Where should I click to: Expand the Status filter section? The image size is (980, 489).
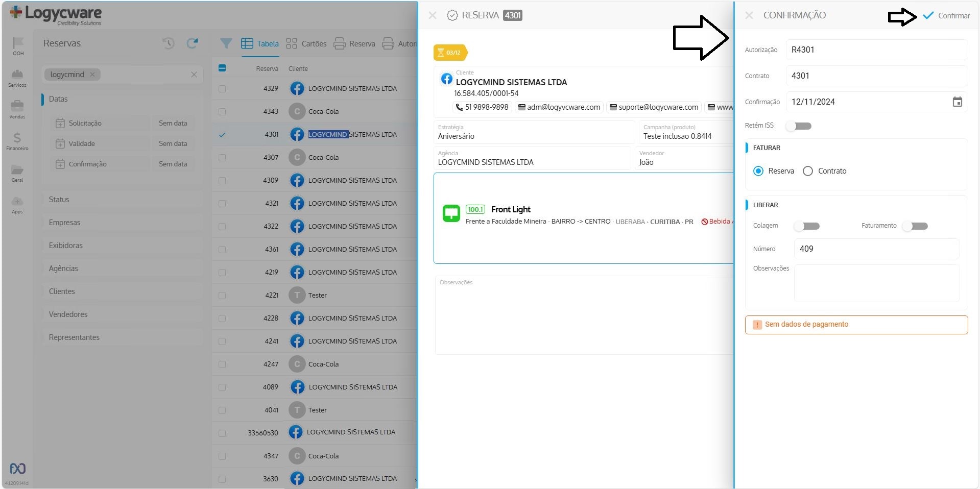pyautogui.click(x=122, y=200)
